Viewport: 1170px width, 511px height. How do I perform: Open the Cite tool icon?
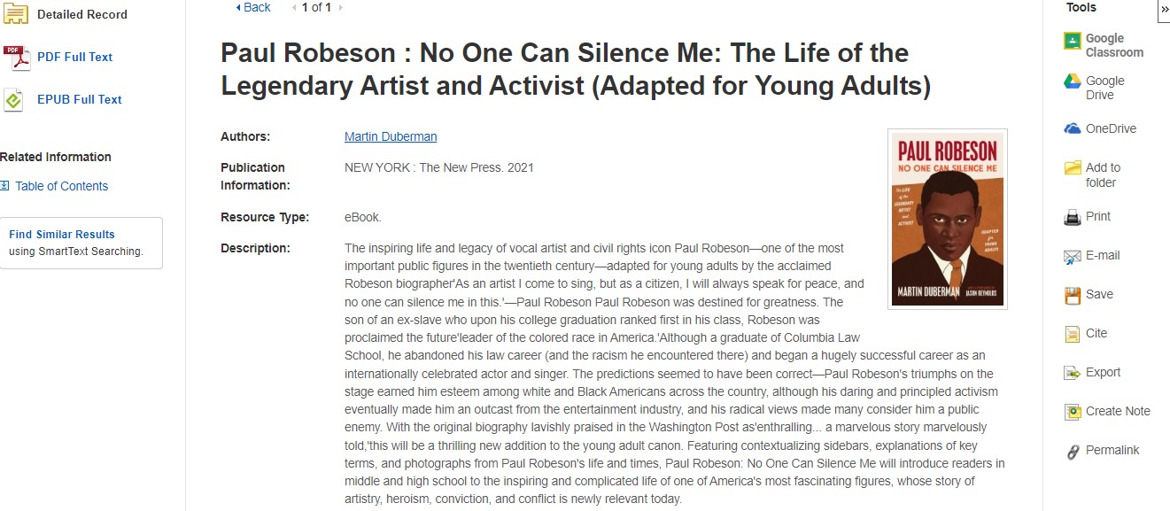pyautogui.click(x=1072, y=334)
